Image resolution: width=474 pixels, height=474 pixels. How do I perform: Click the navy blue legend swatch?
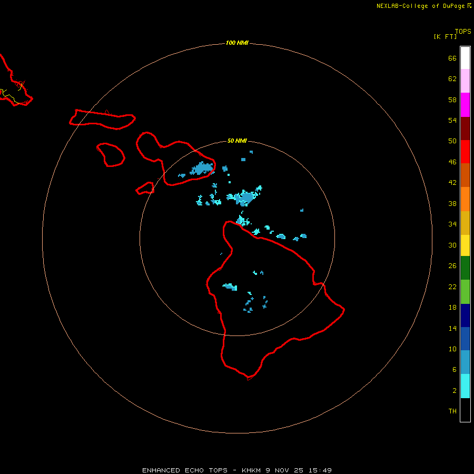click(x=465, y=315)
